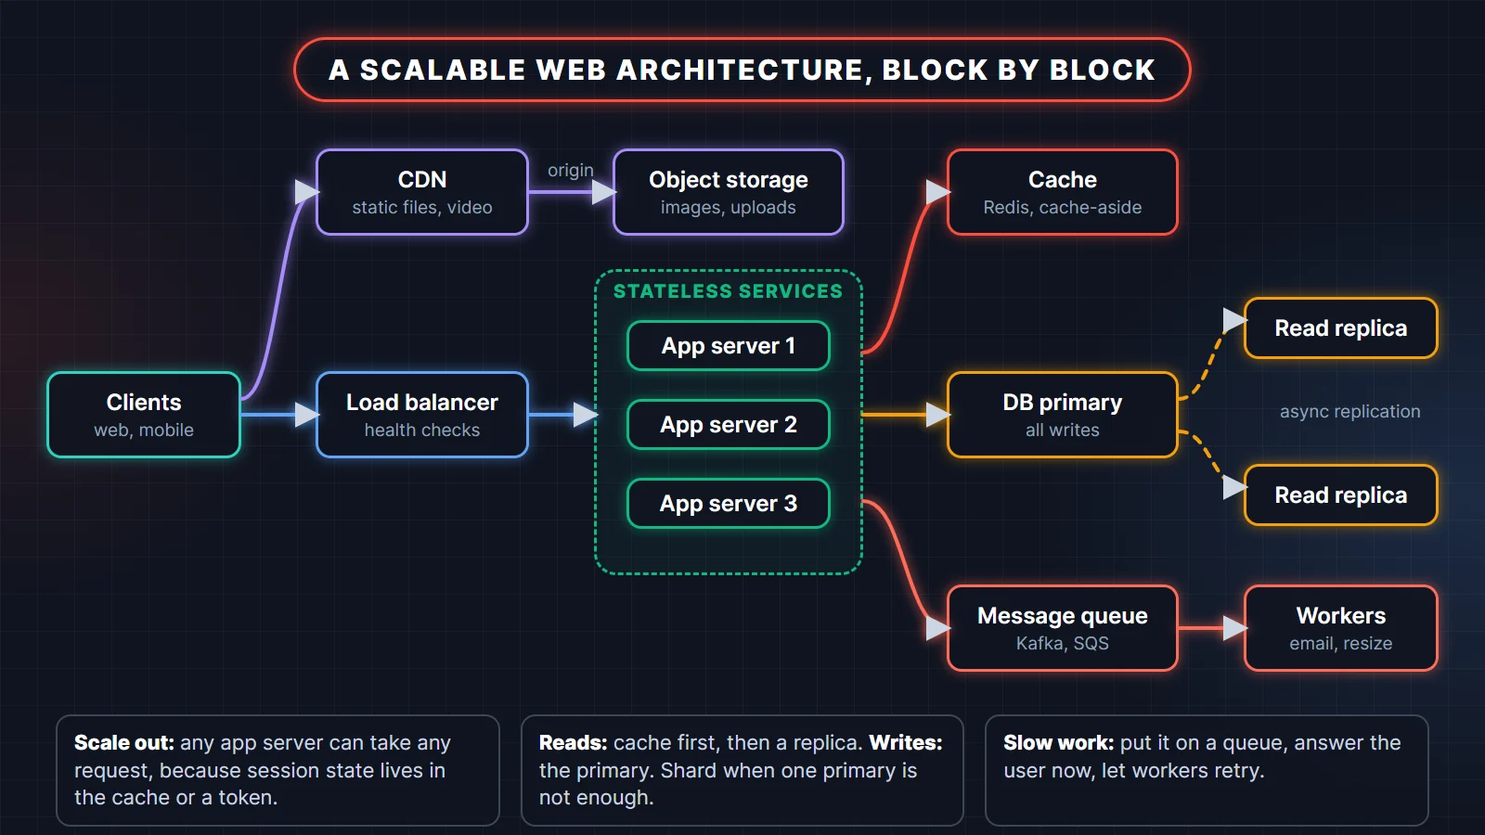Viewport: 1485px width, 835px height.
Task: Select the Workers node
Action: point(1341,628)
